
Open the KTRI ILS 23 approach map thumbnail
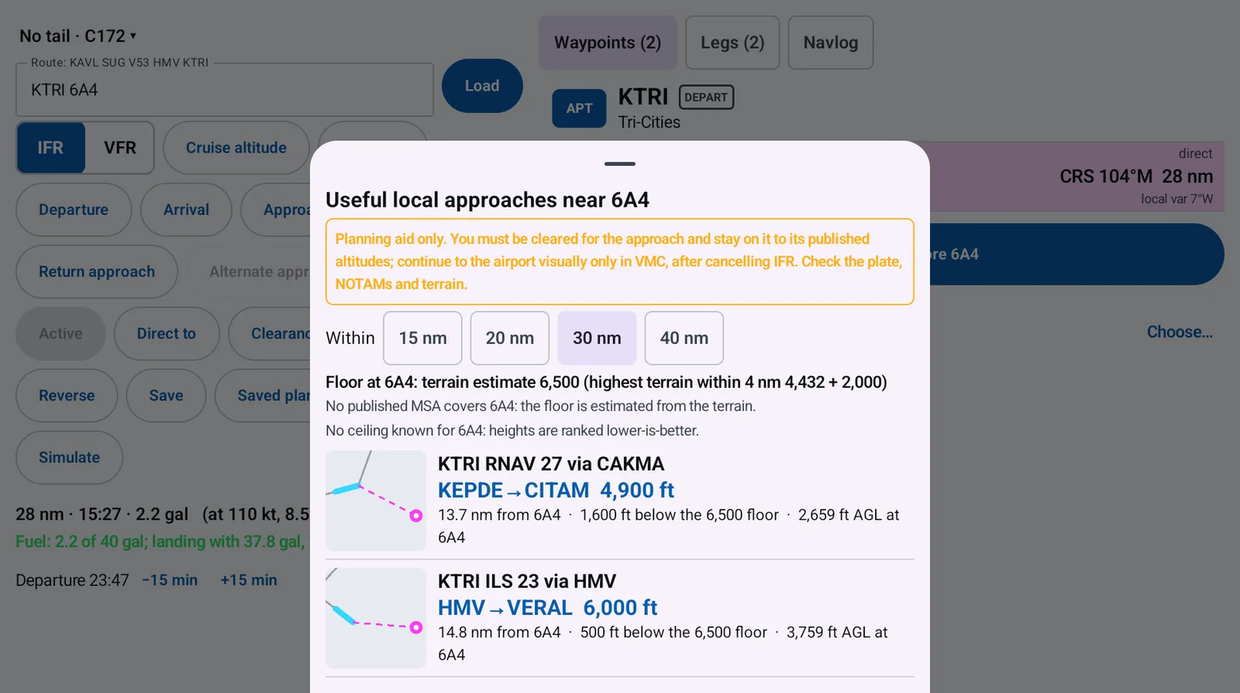click(x=376, y=618)
